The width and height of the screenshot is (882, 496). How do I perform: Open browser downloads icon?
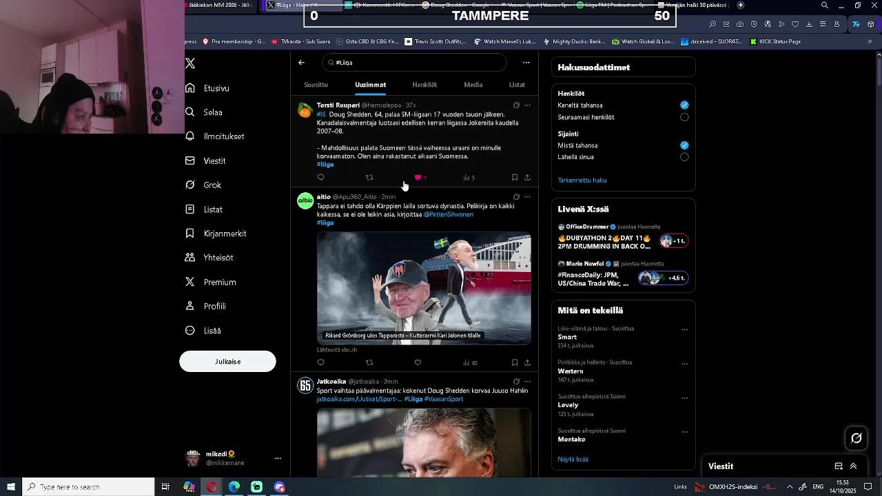(x=809, y=24)
